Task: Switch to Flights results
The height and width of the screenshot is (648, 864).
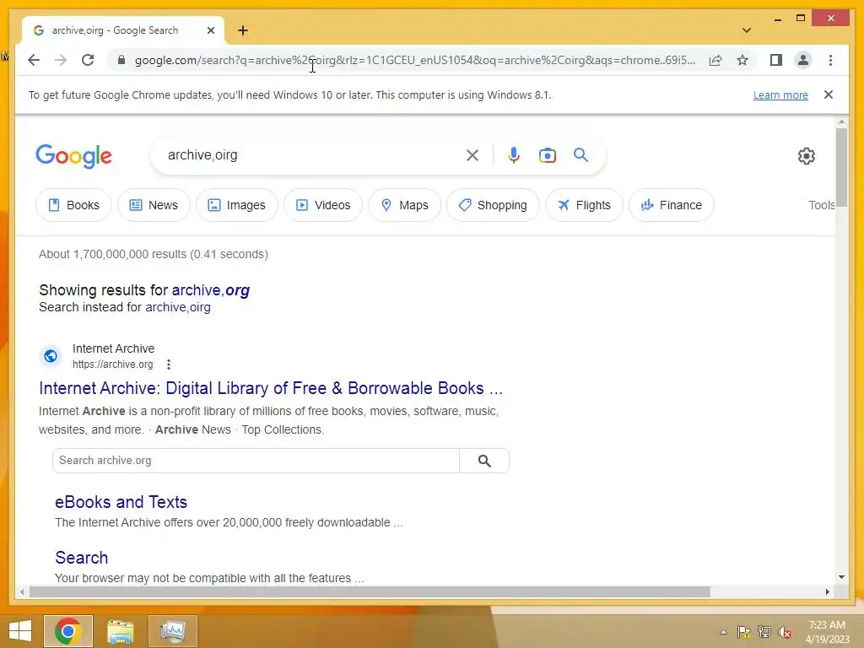Action: (584, 205)
